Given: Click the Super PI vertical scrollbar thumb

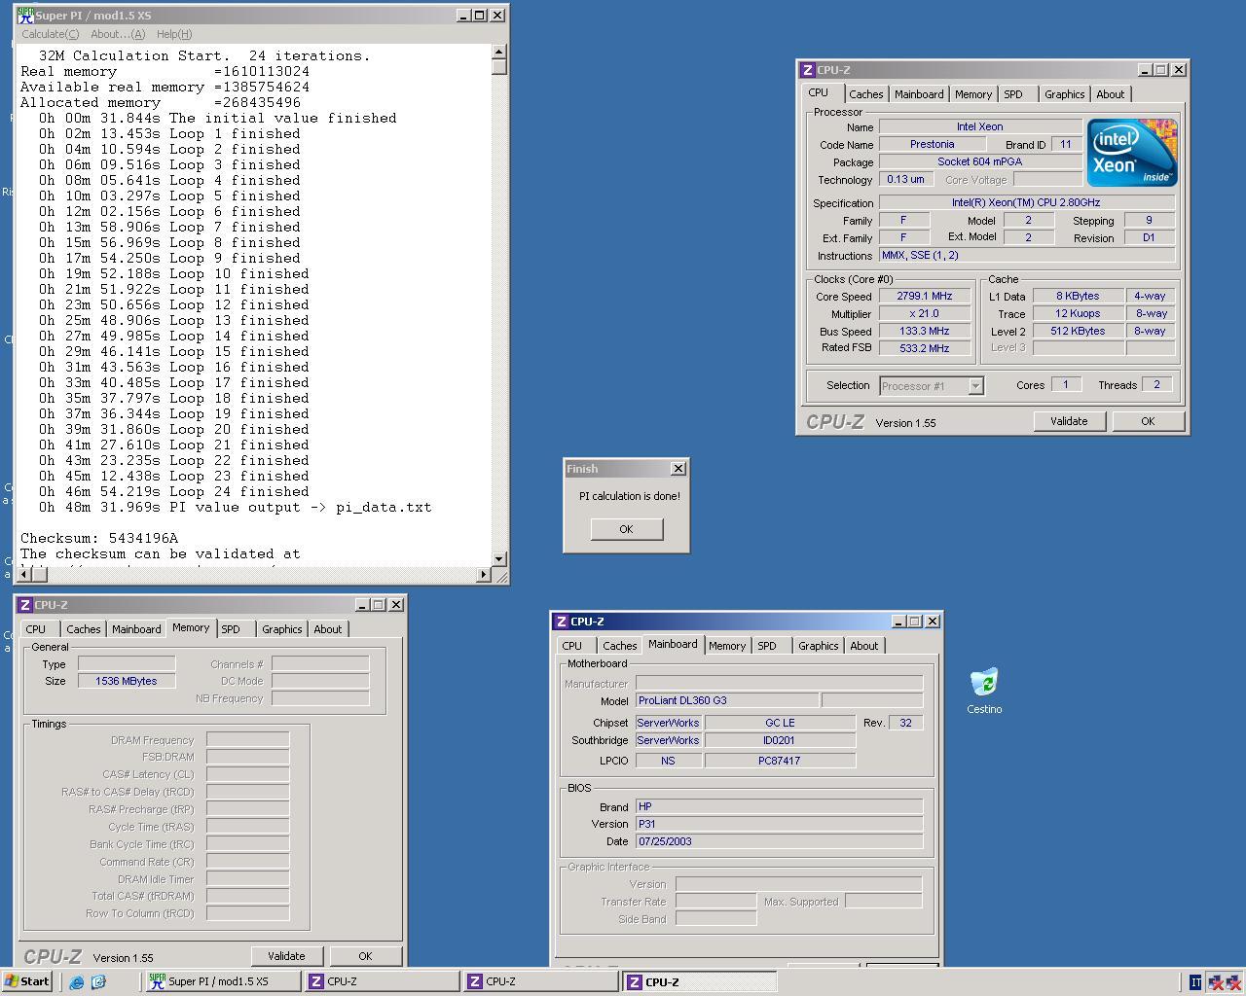Looking at the screenshot, I should (x=499, y=67).
